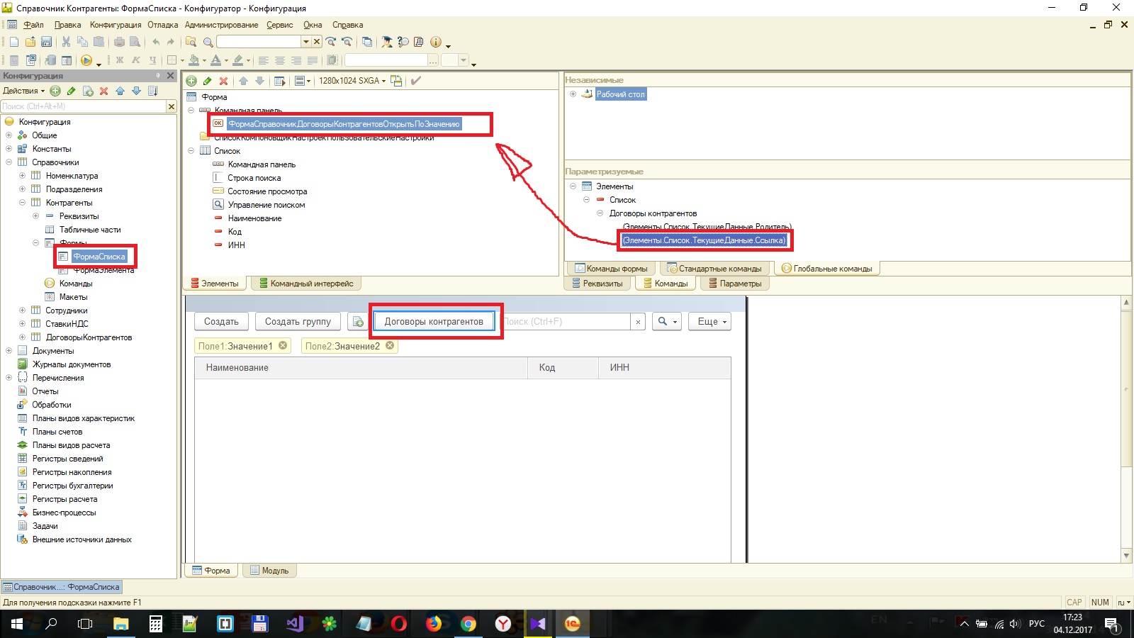This screenshot has width=1134, height=638.
Task: Move form element down with arrow icon
Action: 259,81
